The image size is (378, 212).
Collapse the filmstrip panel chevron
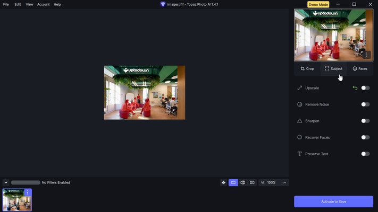click(6, 183)
